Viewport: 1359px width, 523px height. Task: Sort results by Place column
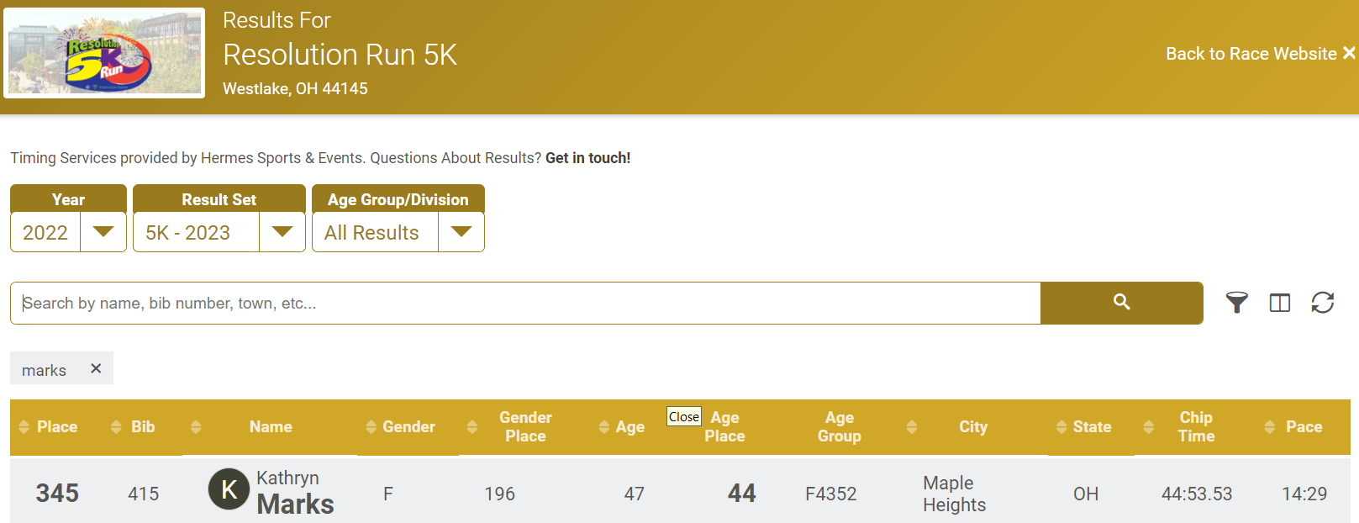coord(56,427)
